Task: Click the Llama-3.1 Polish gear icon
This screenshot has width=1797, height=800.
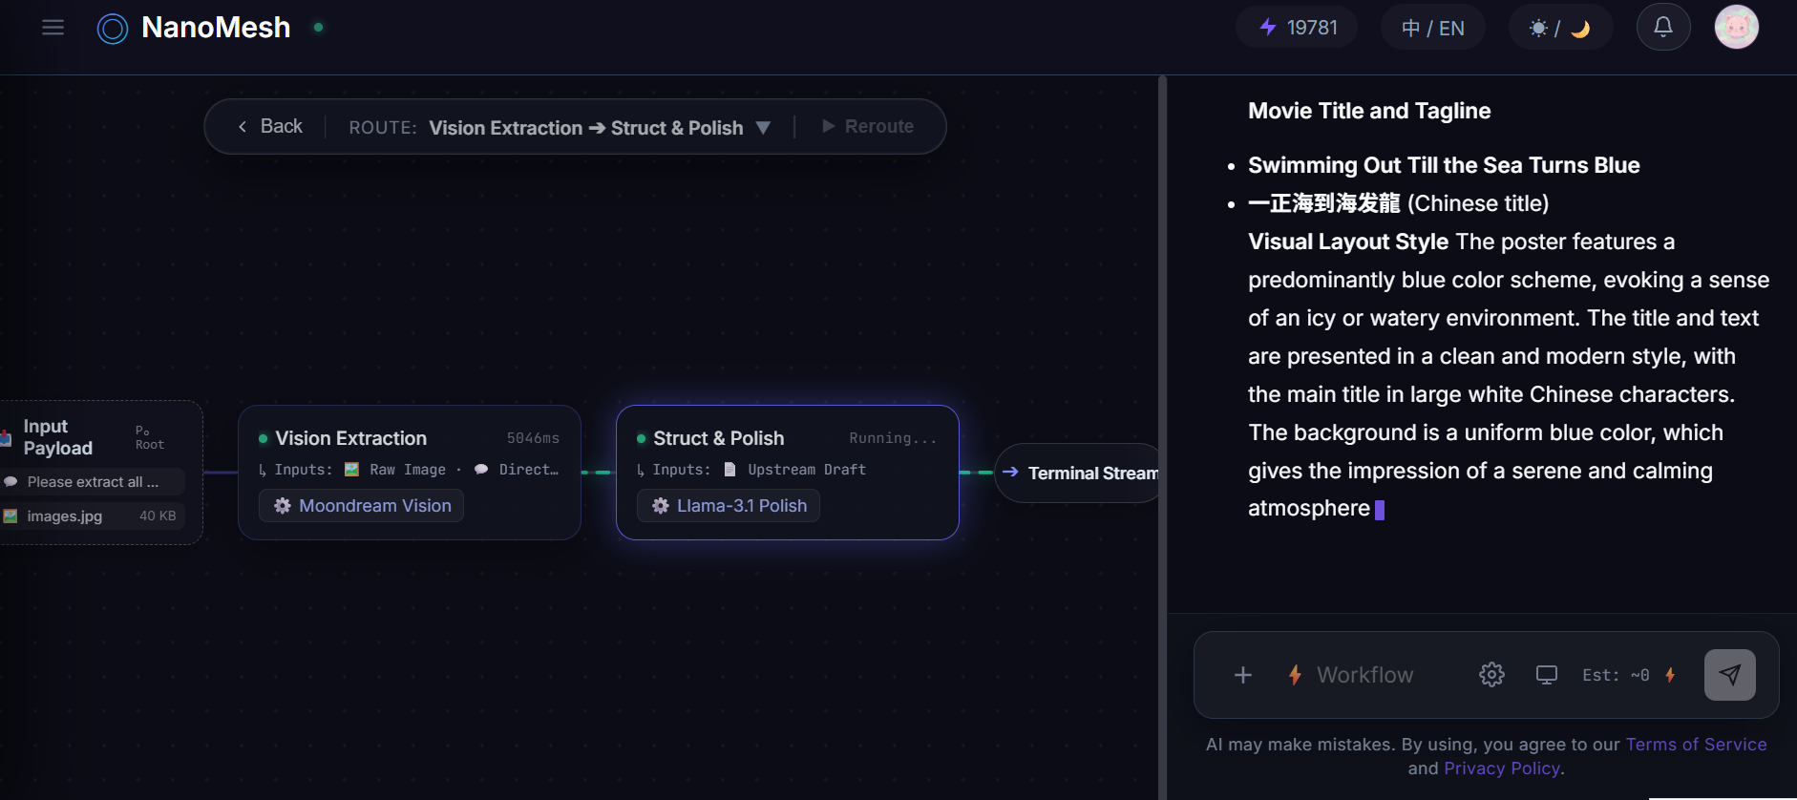Action: [661, 506]
